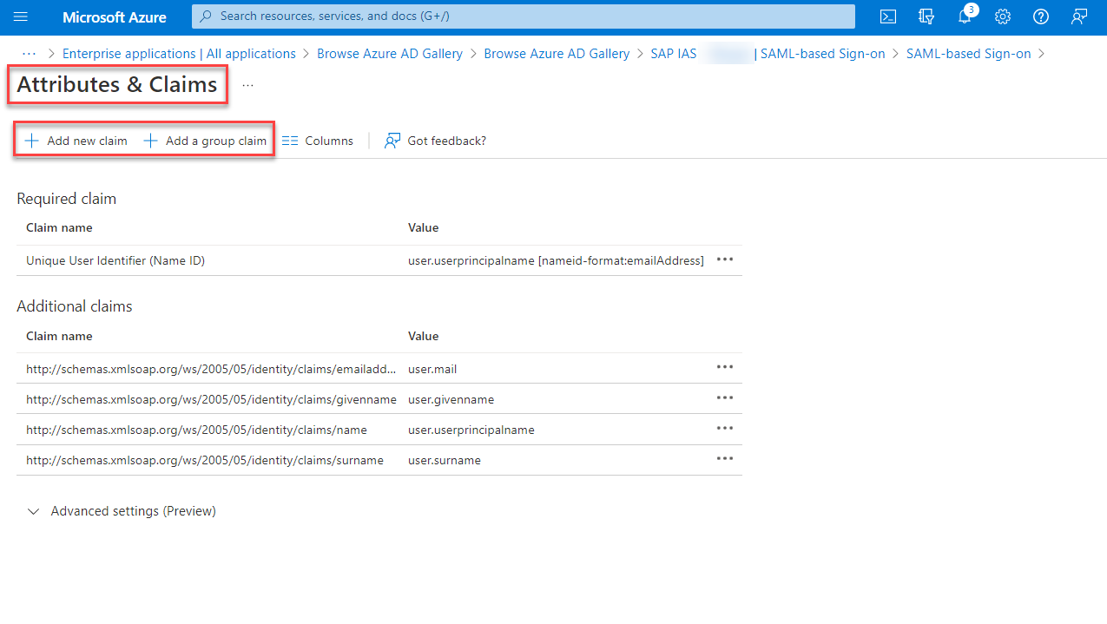
Task: Go to Microsoft Azure home
Action: click(x=115, y=17)
